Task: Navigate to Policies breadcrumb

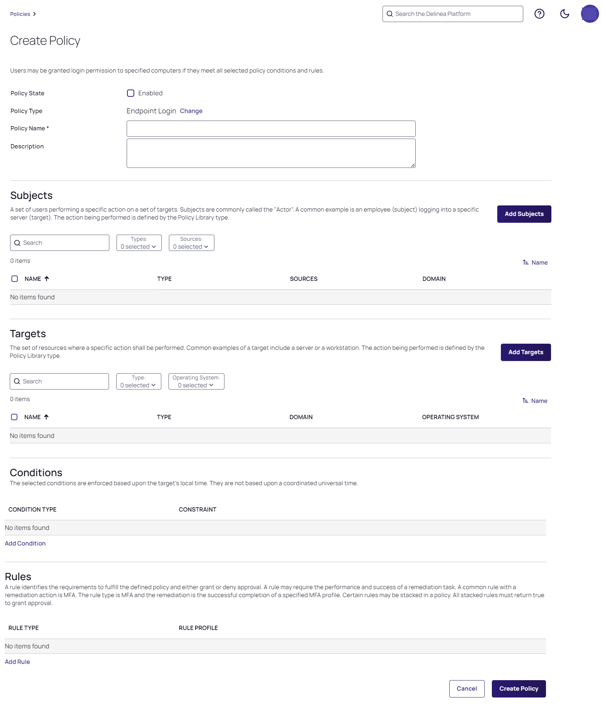Action: pyautogui.click(x=20, y=14)
